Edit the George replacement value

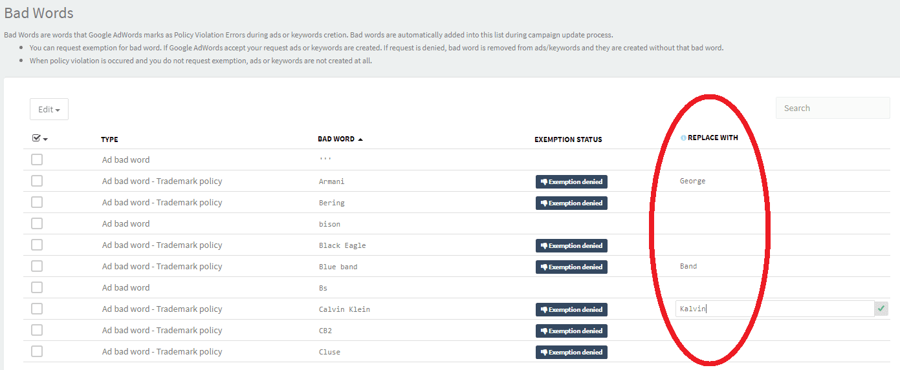click(x=692, y=181)
